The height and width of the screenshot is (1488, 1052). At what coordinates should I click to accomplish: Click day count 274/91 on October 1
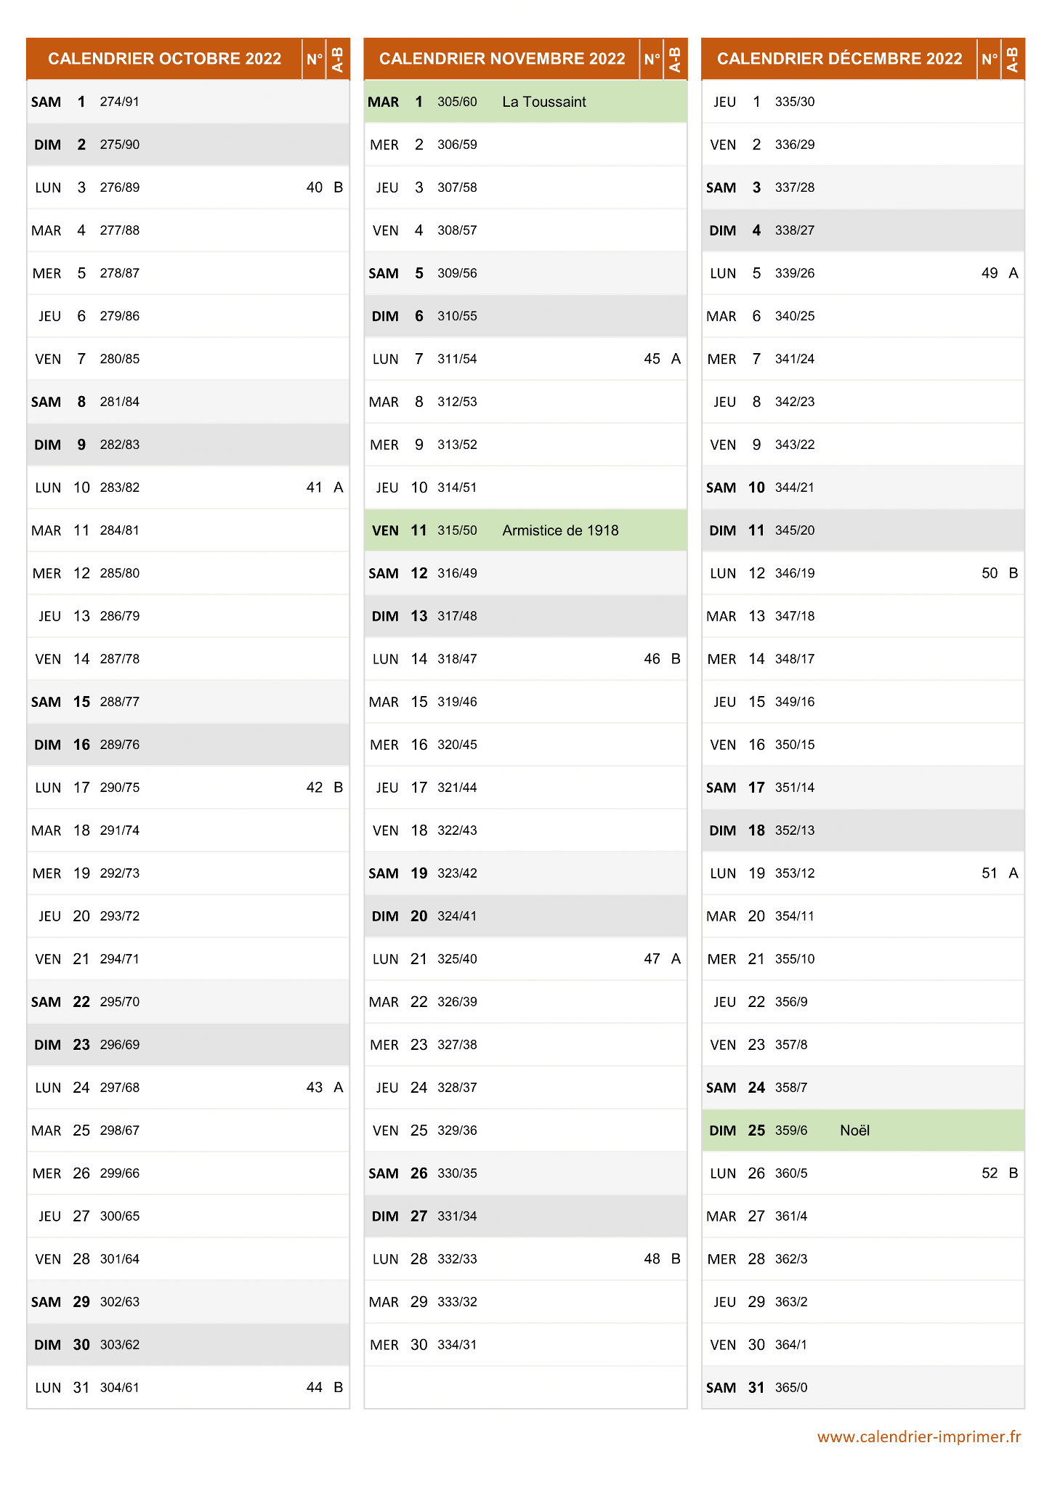[120, 102]
